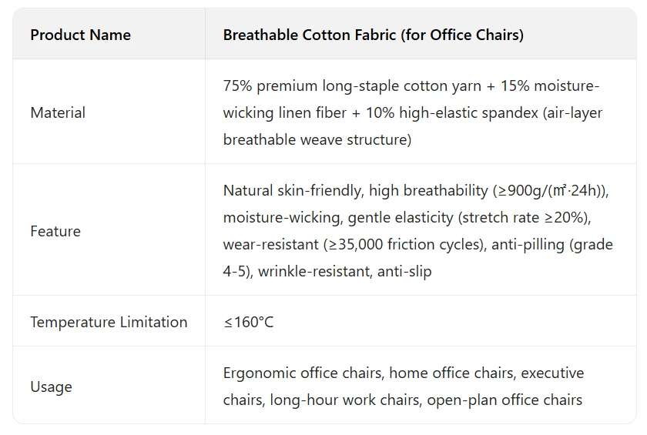Select the Feature row label

(55, 231)
